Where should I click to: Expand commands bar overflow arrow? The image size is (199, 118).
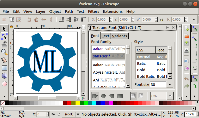point(186,96)
